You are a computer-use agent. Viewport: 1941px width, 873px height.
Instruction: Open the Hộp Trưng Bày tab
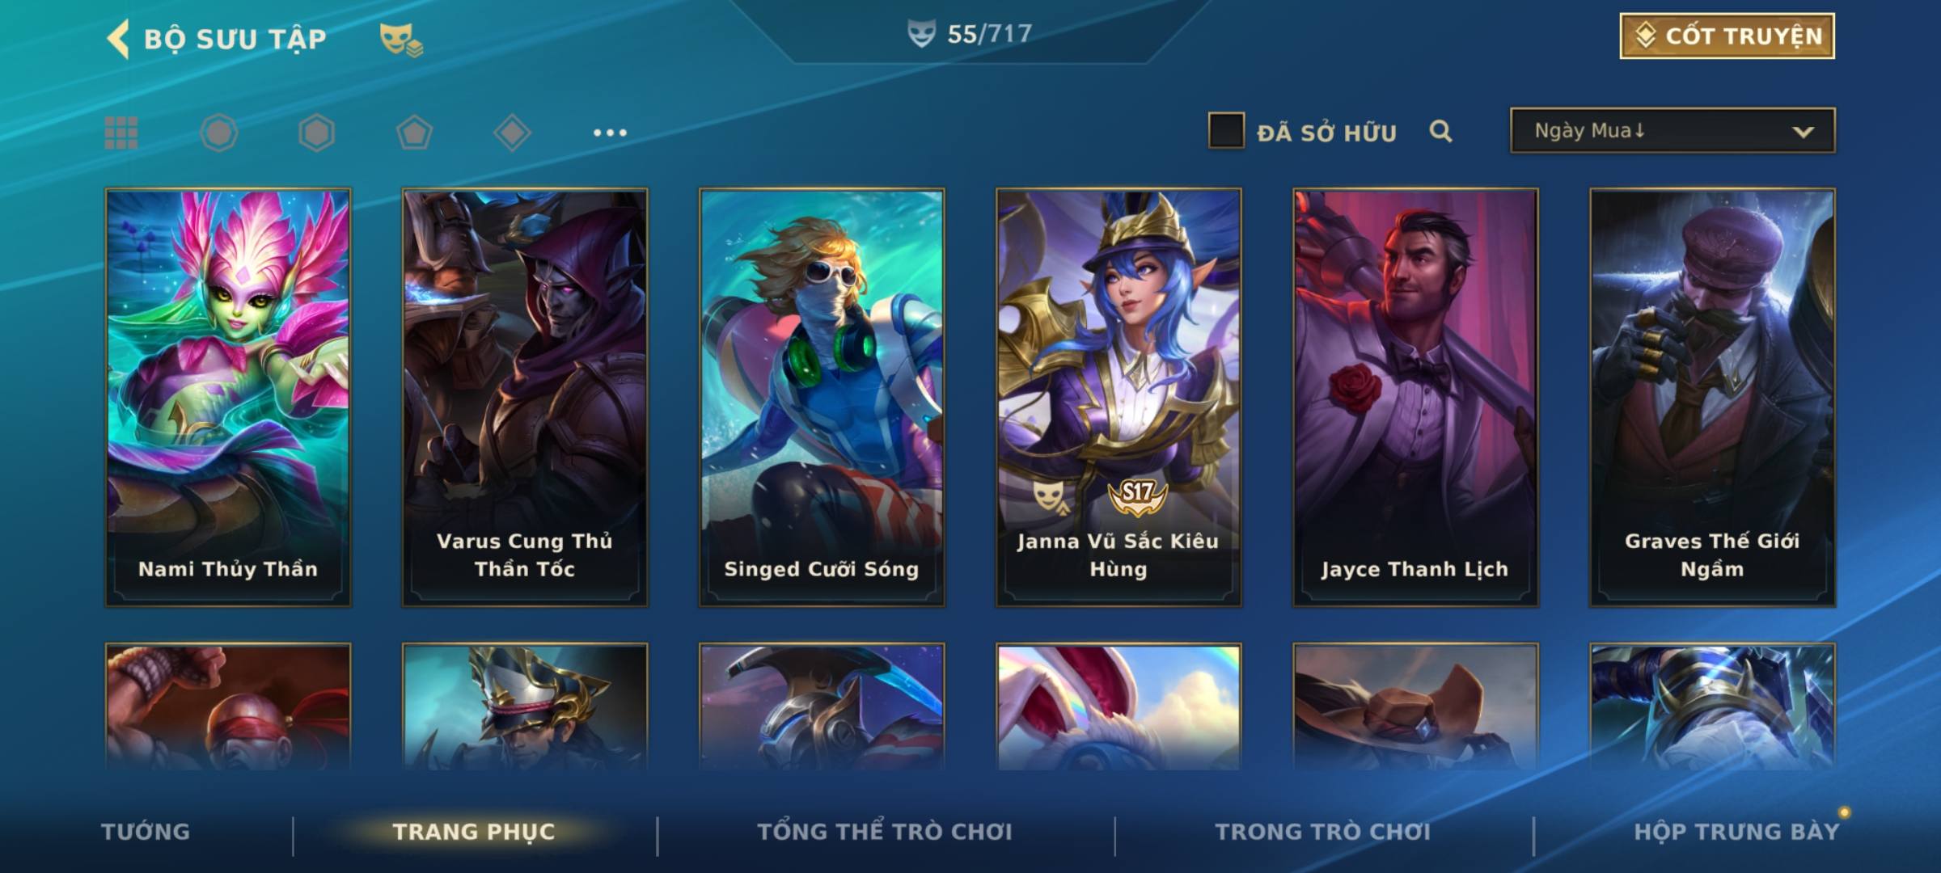[x=1736, y=831]
